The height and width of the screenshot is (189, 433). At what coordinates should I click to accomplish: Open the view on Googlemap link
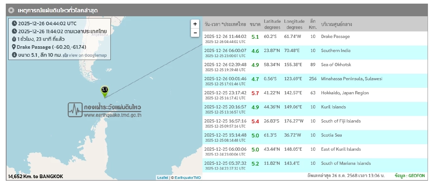[x=84, y=55]
